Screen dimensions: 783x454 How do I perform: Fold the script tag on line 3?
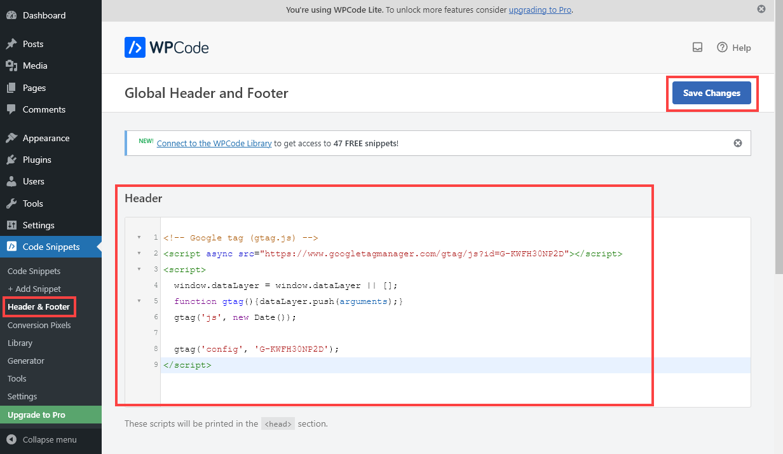[140, 269]
